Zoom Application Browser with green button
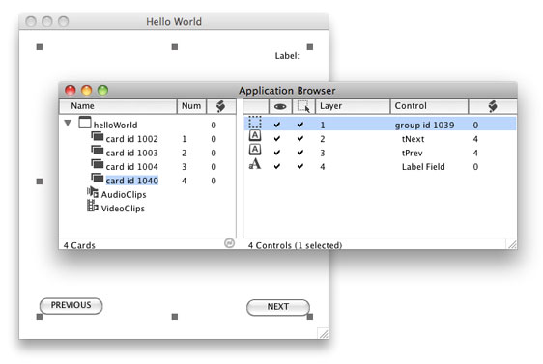Screen dimensions: 543x364 [102, 91]
